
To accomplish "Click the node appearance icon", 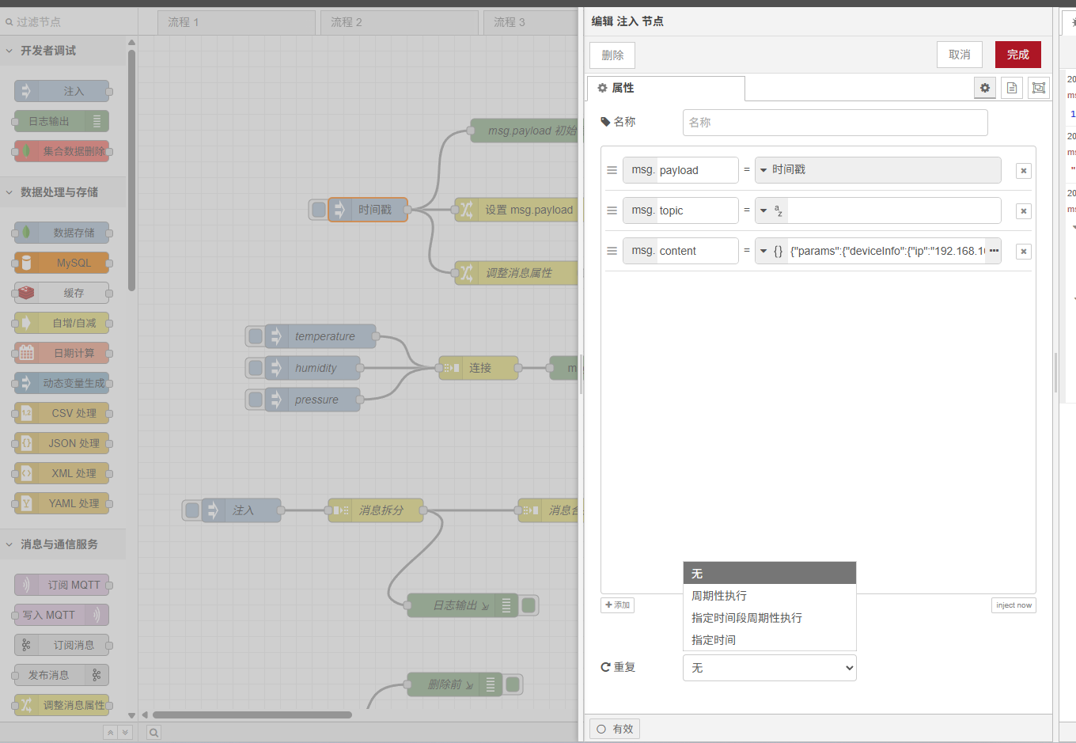I will [1038, 88].
